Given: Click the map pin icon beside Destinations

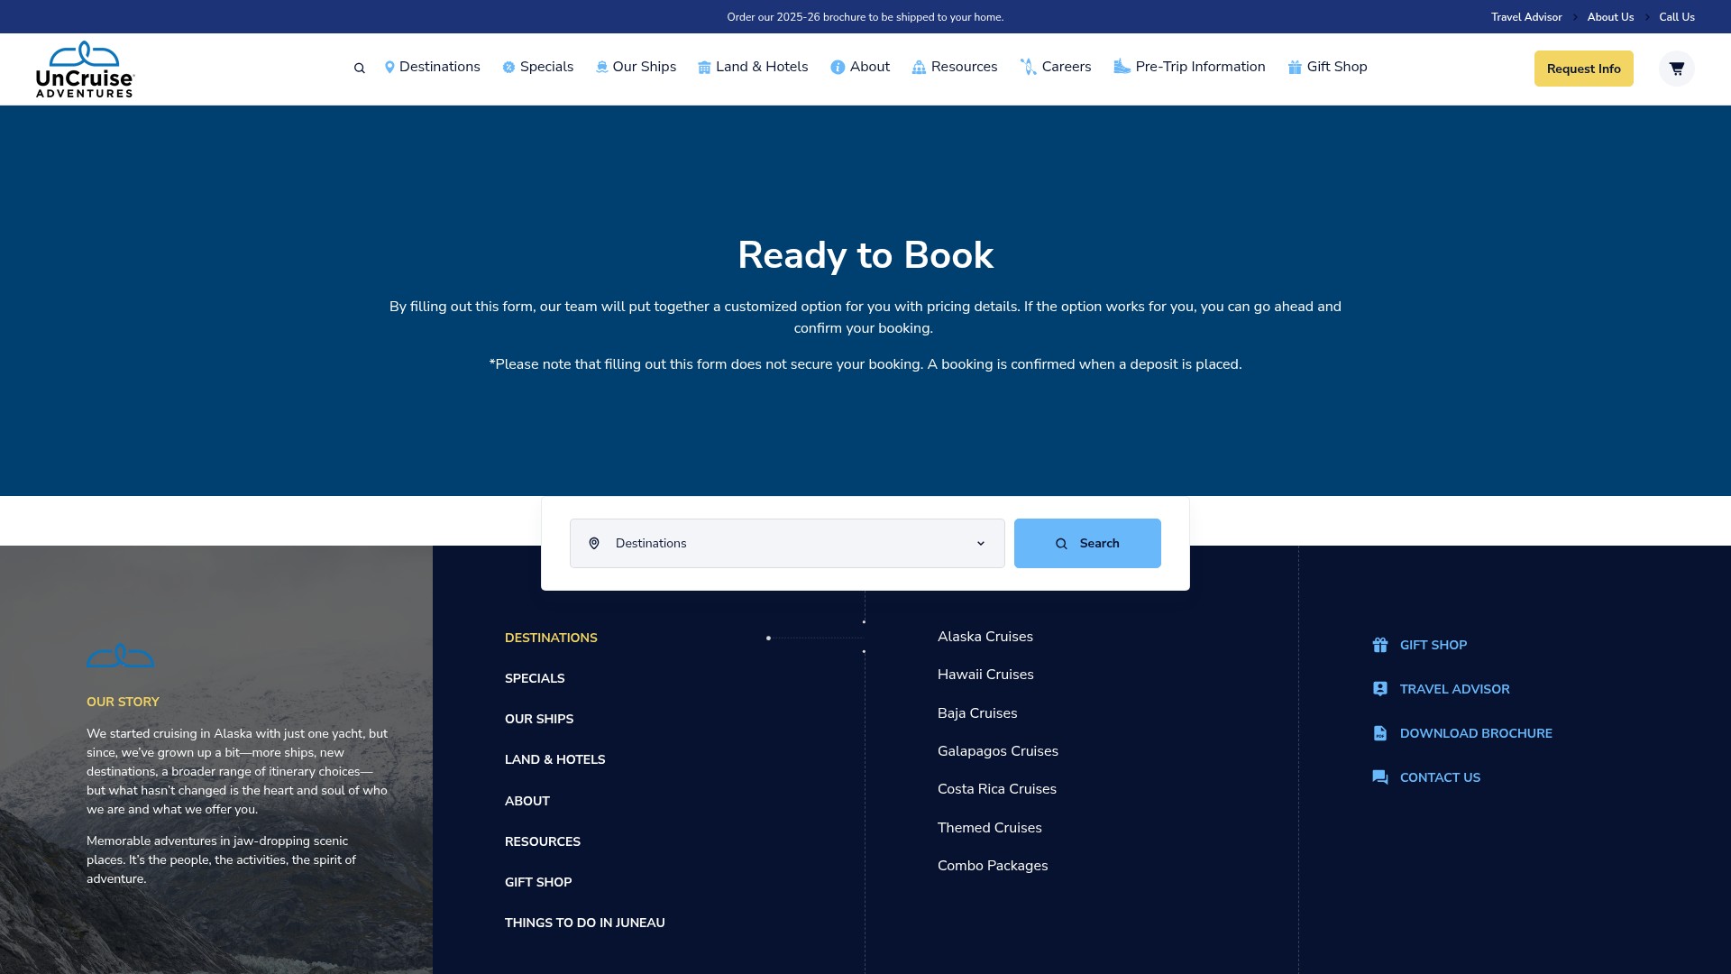Looking at the screenshot, I should [x=389, y=68].
